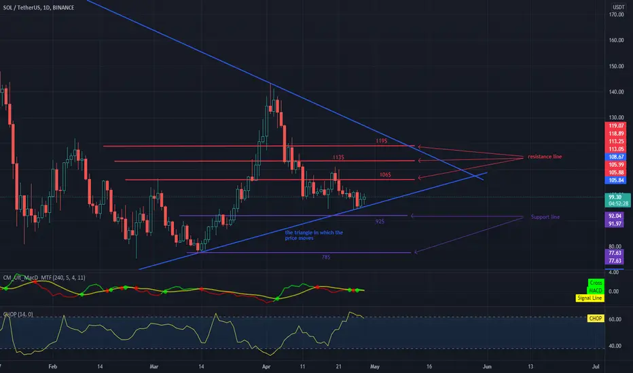Click the 13 date tick on time axis
Viewport: 633px width, 373px height.
point(530,366)
